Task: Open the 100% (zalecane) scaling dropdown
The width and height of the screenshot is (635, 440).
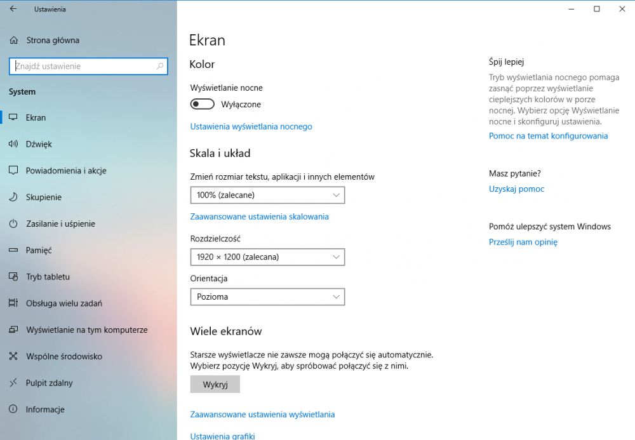Action: click(x=267, y=195)
